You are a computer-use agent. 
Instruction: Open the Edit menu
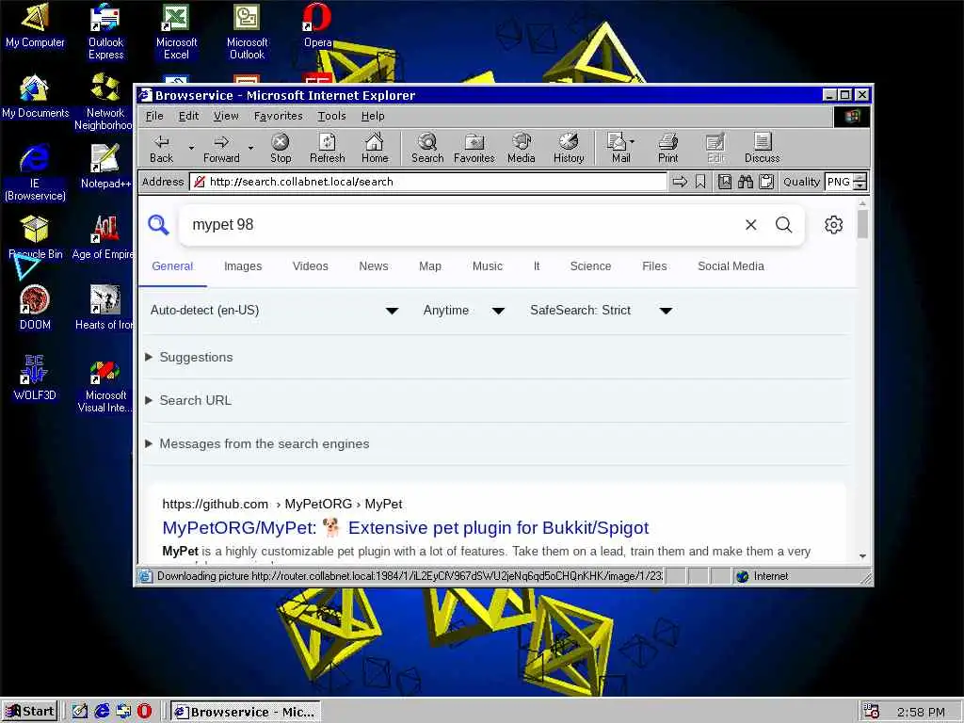pyautogui.click(x=188, y=116)
